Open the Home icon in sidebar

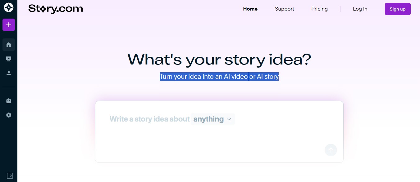pyautogui.click(x=9, y=45)
